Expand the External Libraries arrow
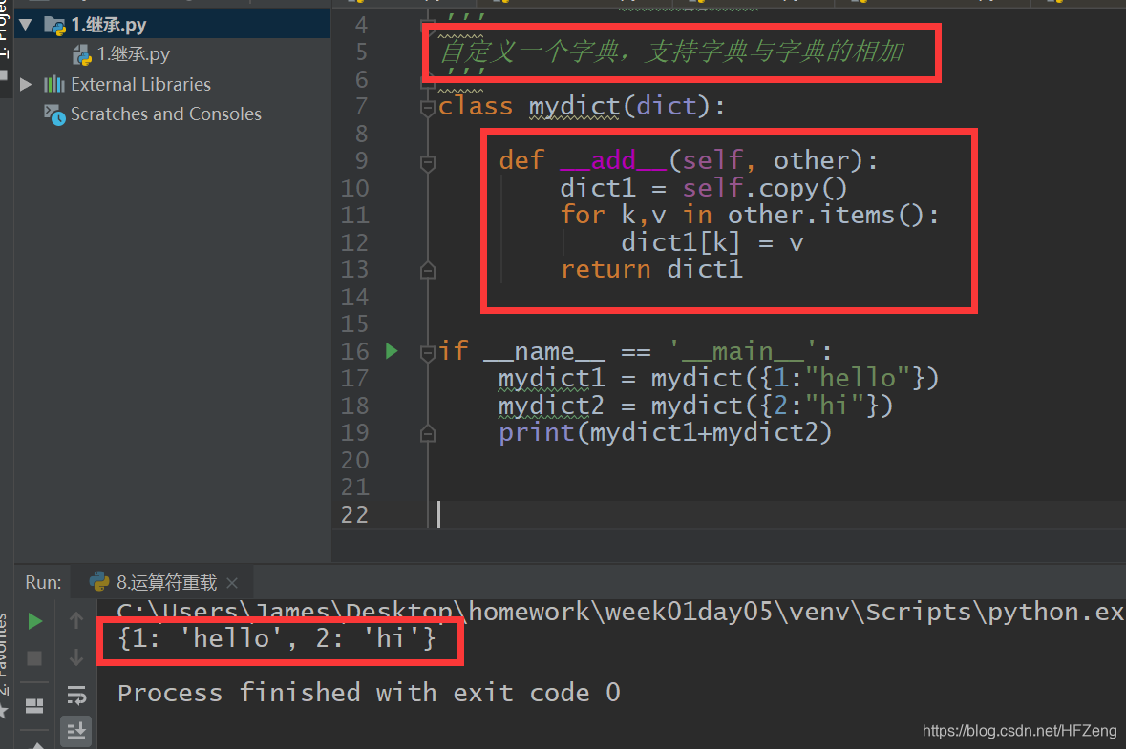This screenshot has height=749, width=1126. [26, 85]
